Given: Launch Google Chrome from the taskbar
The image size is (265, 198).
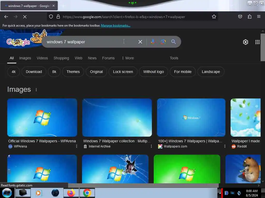Looking at the screenshot, I should pyautogui.click(x=87, y=193).
